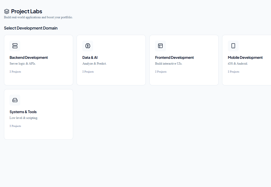The image size is (271, 187).
Task: Click the "Select Development Domain" heading
Action: (x=31, y=28)
